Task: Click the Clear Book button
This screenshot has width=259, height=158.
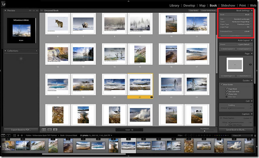Action: (x=194, y=11)
